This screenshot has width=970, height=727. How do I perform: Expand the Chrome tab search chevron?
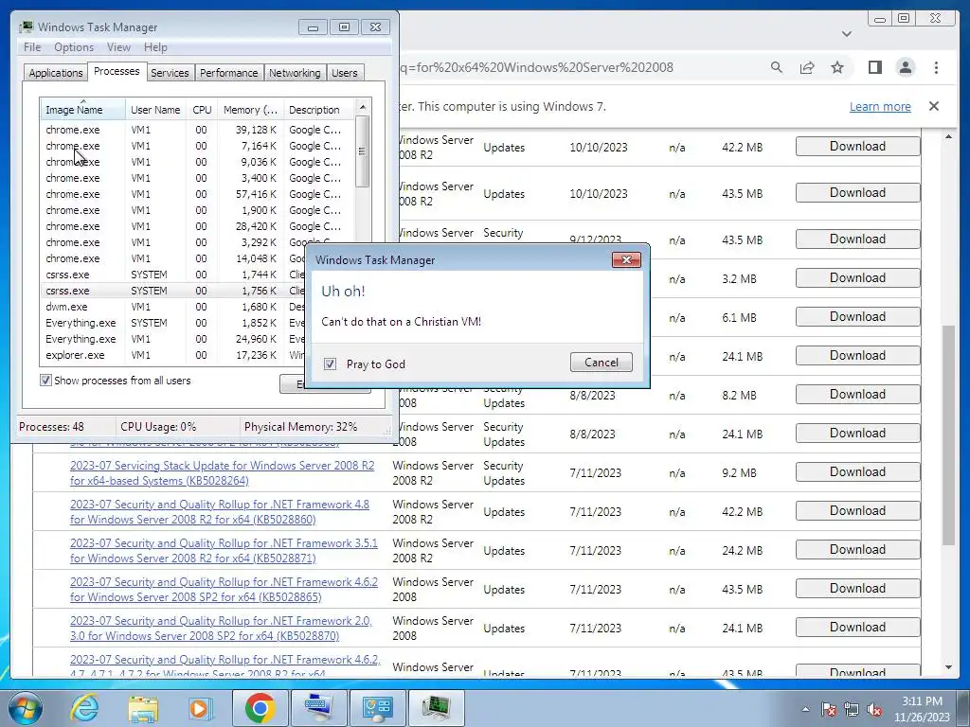click(847, 34)
